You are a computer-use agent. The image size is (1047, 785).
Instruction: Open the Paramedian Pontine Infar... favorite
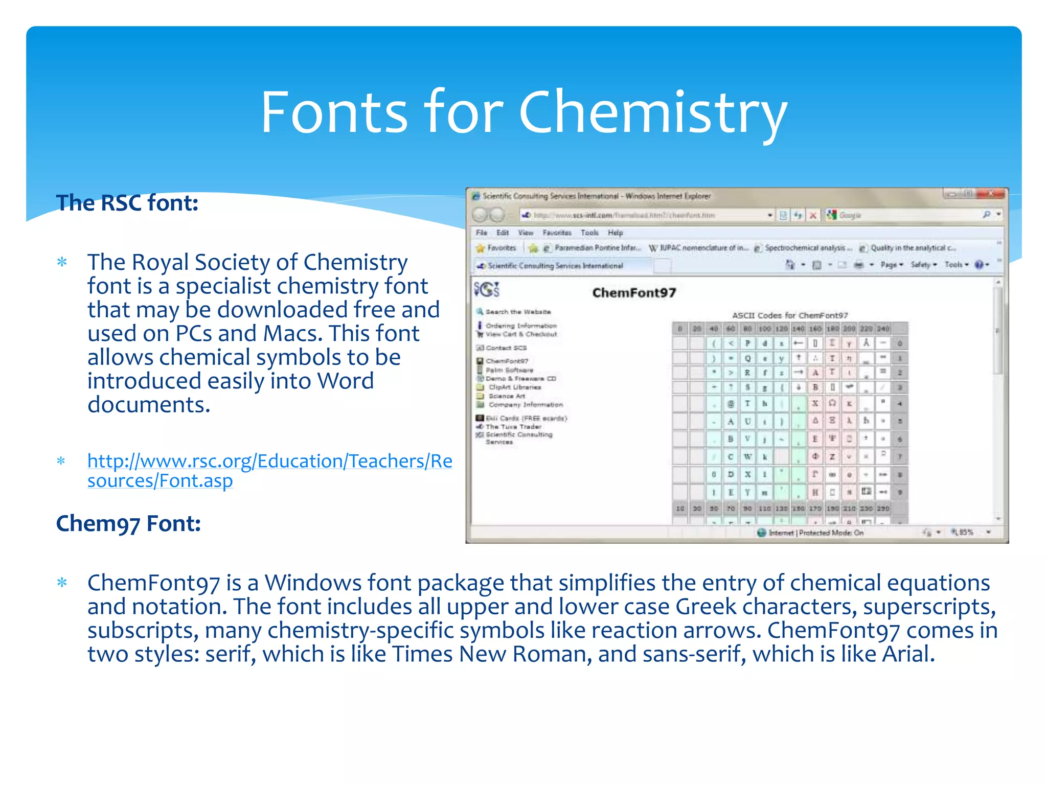coord(592,248)
